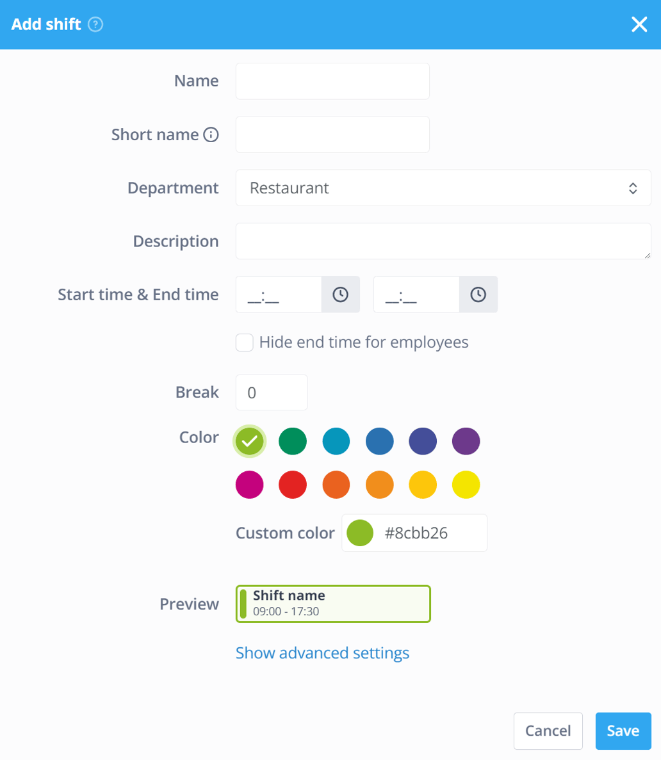Click the Name input field
The image size is (661, 760).
coord(332,81)
